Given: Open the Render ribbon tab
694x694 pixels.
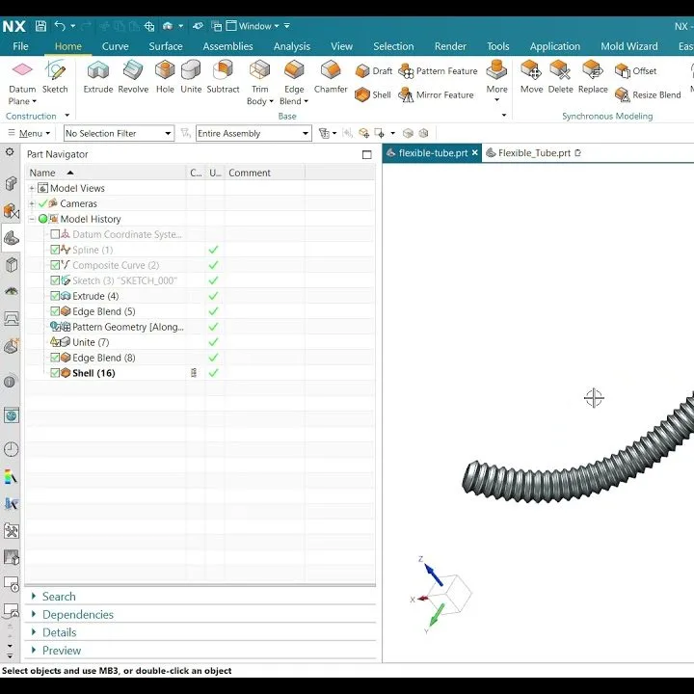Looking at the screenshot, I should point(450,46).
